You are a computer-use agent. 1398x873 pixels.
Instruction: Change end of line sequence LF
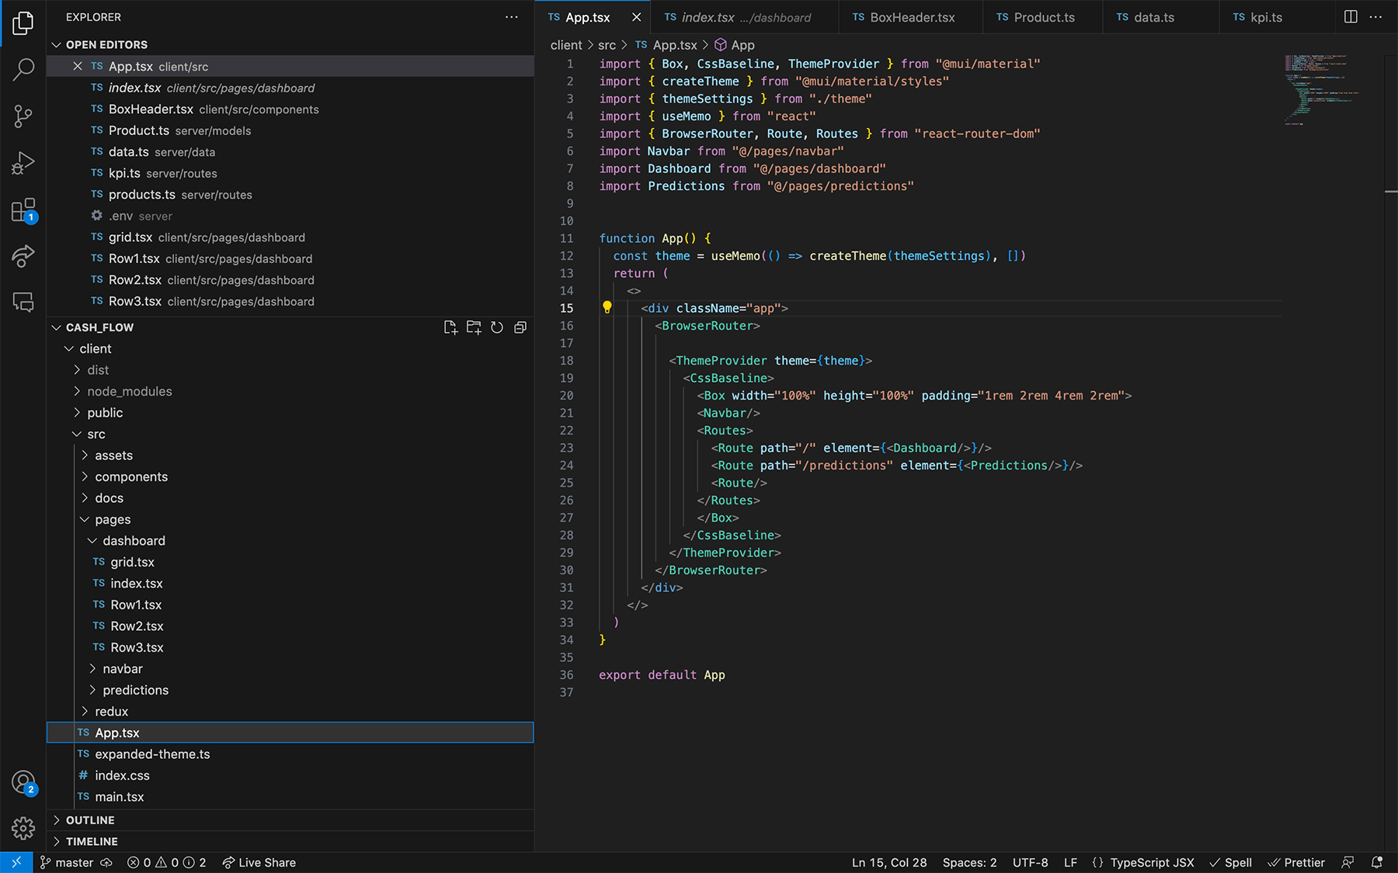(x=1070, y=862)
